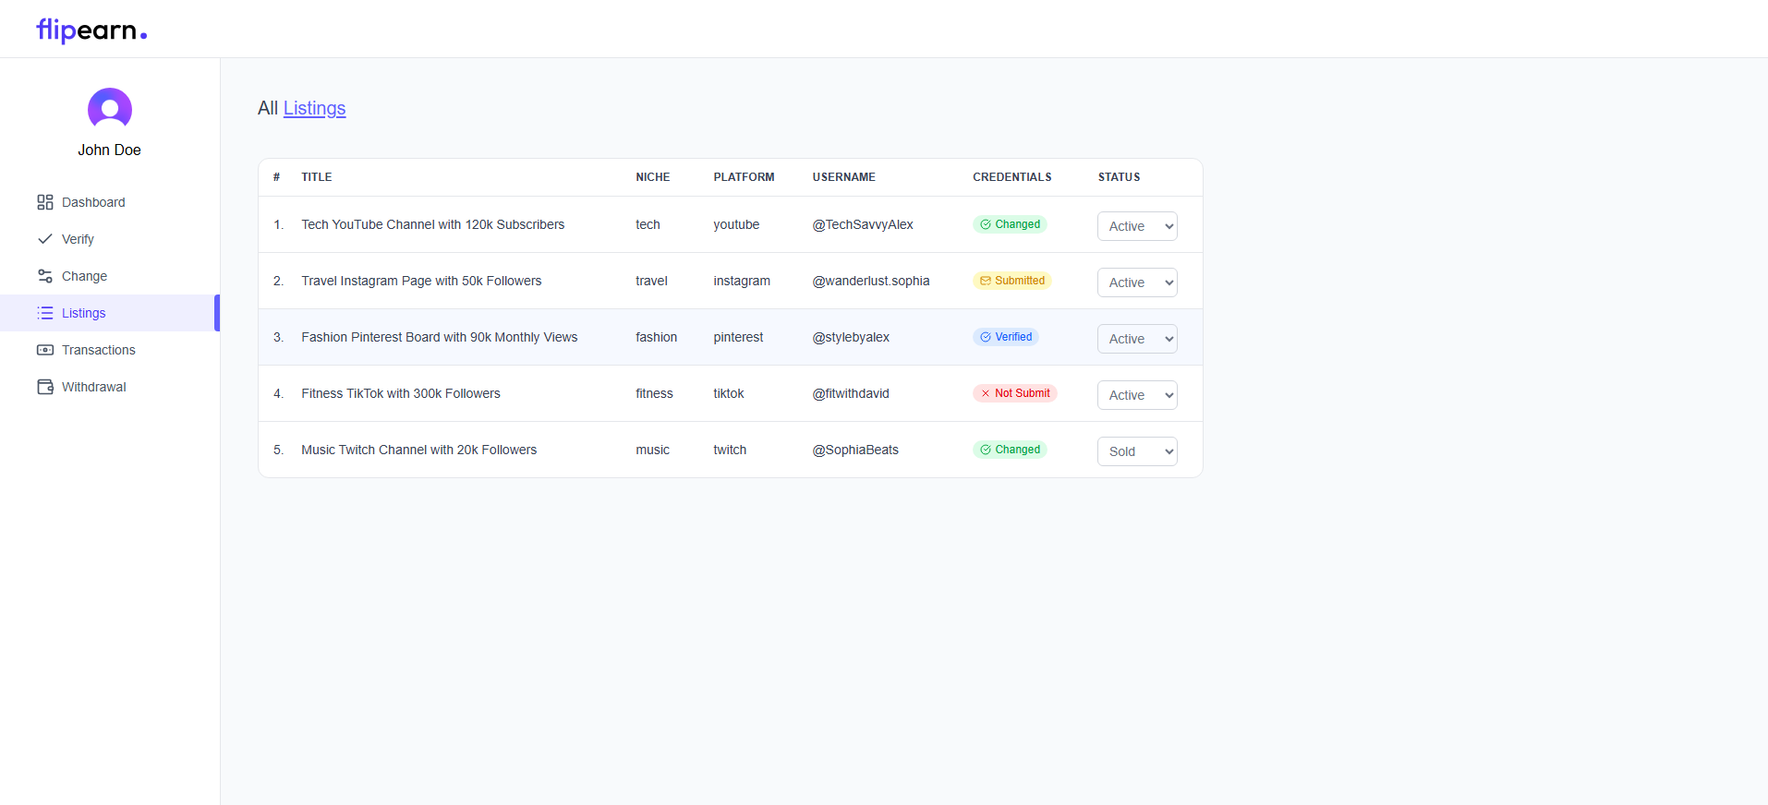Screen dimensions: 1768x805
Task: Change status of Fitness TikTok listing
Action: click(x=1136, y=395)
